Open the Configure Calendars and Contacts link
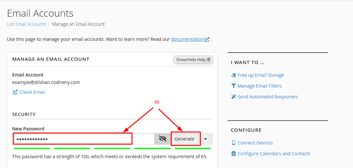This screenshot has height=168, width=353. tap(274, 154)
